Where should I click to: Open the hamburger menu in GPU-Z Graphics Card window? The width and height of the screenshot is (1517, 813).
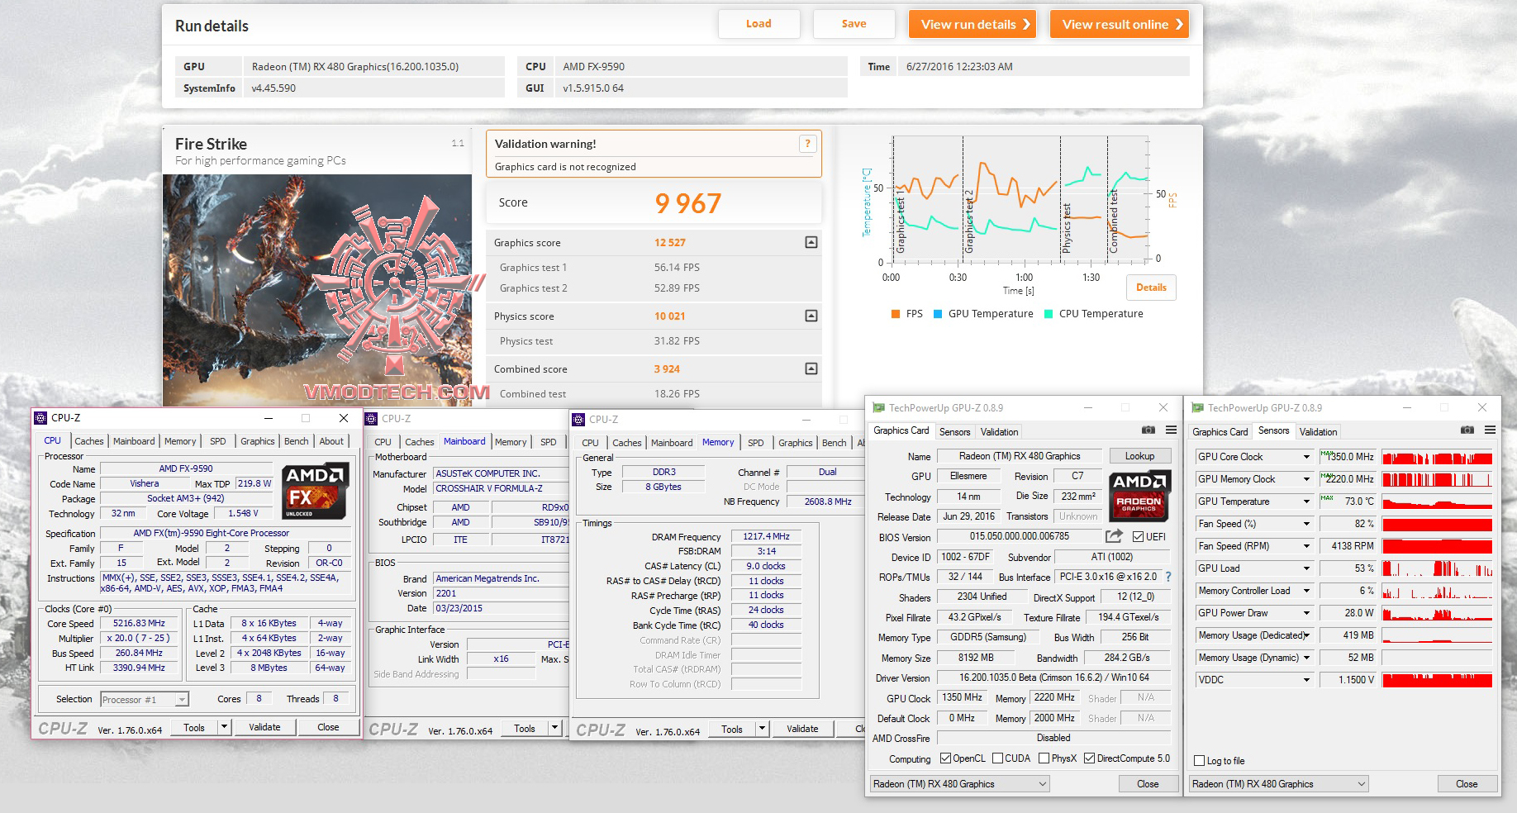click(x=1171, y=430)
